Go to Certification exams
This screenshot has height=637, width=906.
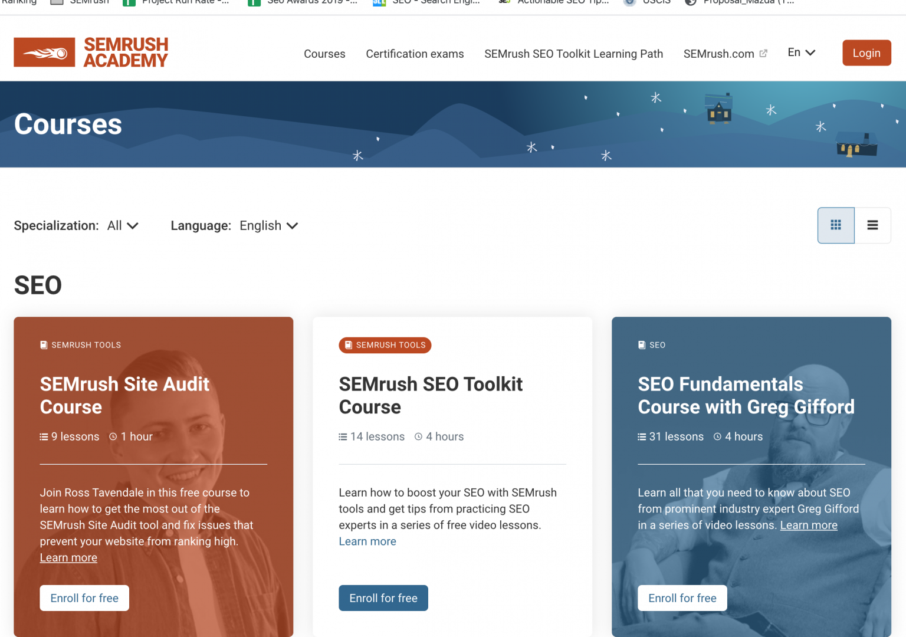click(415, 54)
